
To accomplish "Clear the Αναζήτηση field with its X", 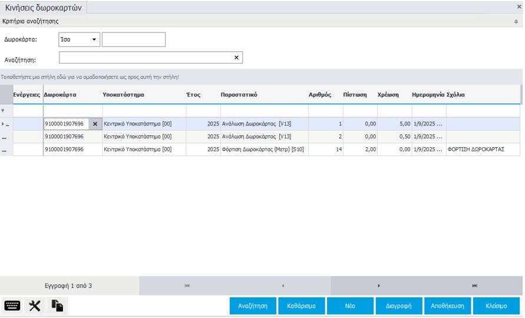I will pyautogui.click(x=236, y=58).
